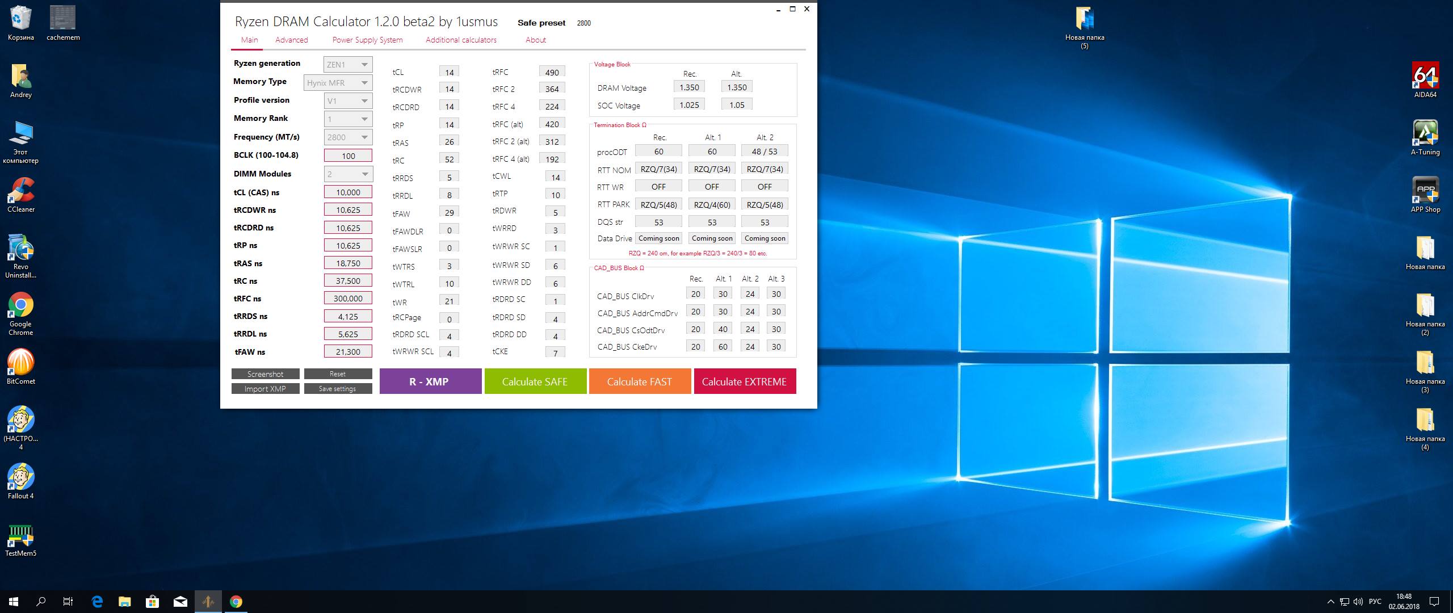This screenshot has height=613, width=1453.
Task: Click the R - XMP button
Action: point(430,381)
